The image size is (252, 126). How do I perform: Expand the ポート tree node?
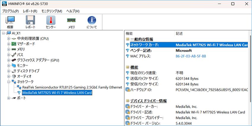click(x=9, y=98)
